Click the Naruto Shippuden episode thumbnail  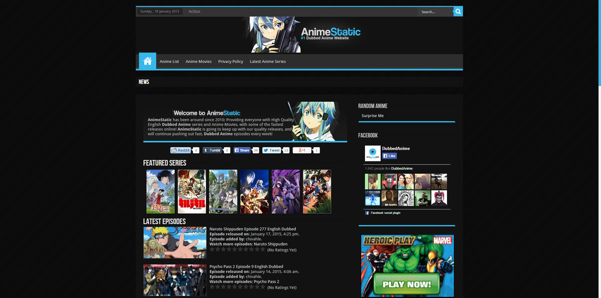[x=175, y=242]
